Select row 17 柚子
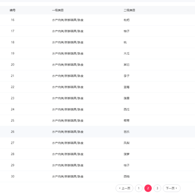 97,31
